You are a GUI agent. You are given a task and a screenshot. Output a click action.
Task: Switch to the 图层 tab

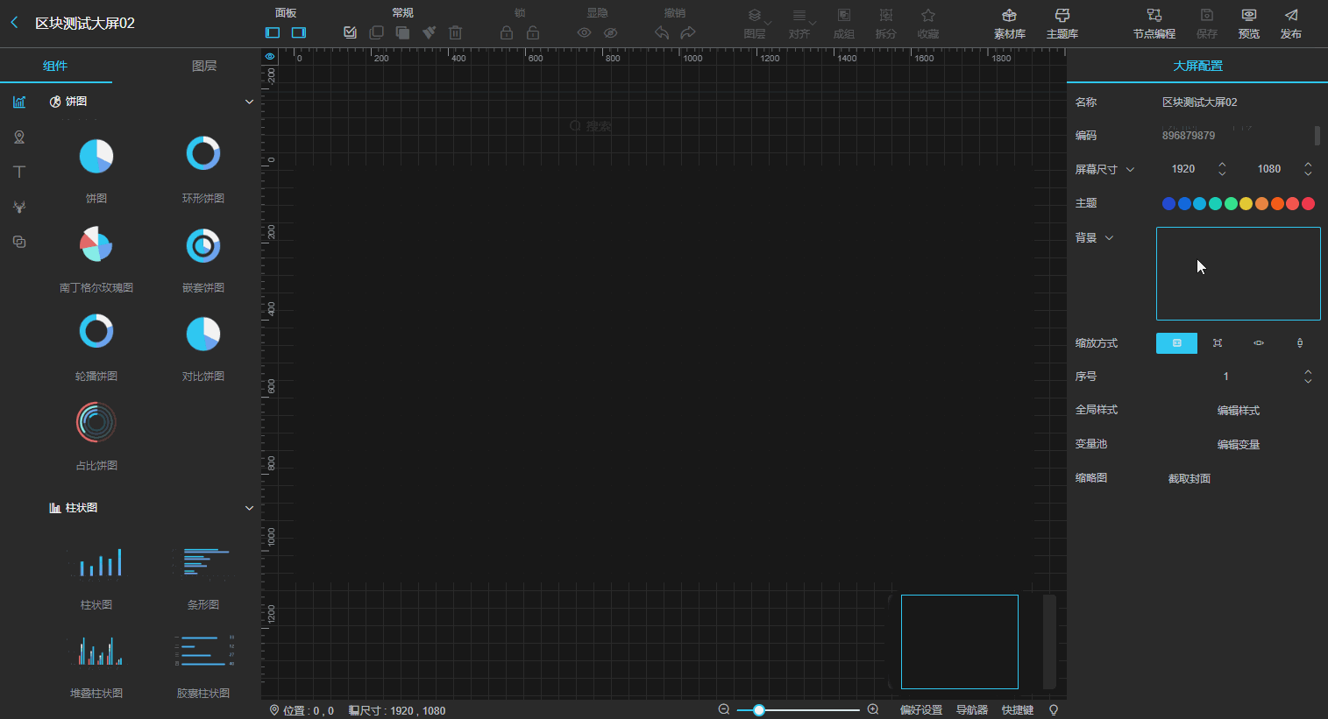pos(204,66)
